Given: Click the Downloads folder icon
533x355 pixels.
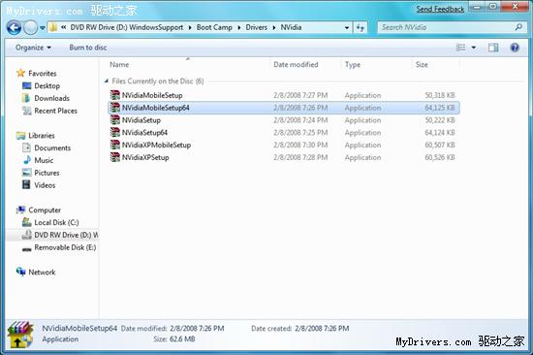Looking at the screenshot, I should tap(26, 98).
